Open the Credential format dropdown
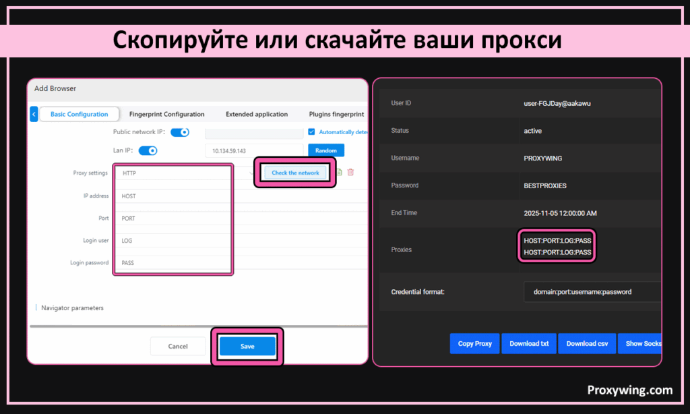Screen dimensions: 690x414 592,292
